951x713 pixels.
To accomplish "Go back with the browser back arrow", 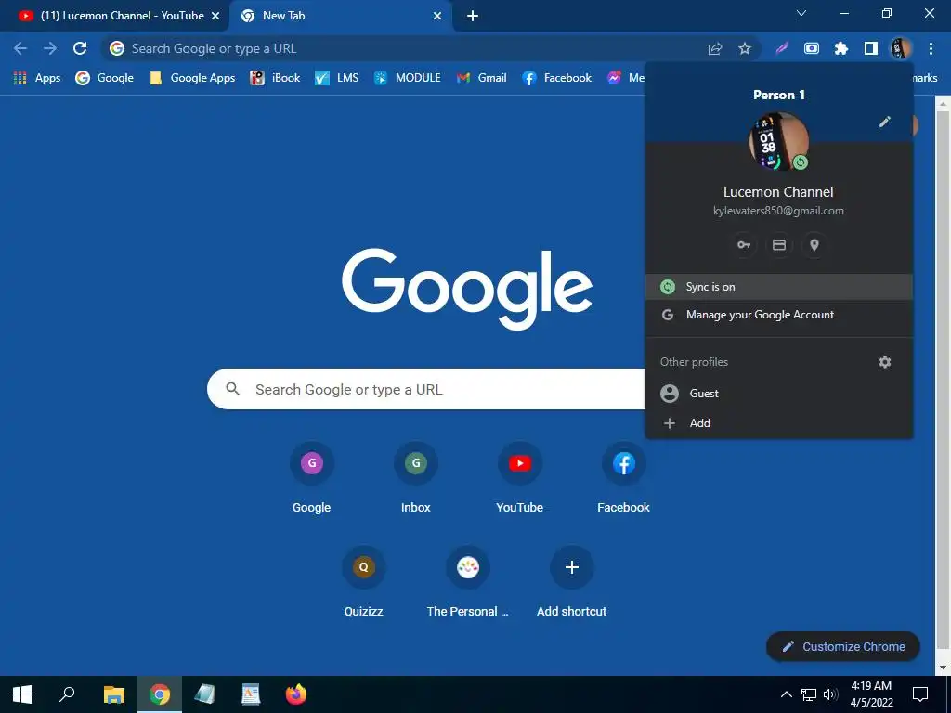I will 20,48.
